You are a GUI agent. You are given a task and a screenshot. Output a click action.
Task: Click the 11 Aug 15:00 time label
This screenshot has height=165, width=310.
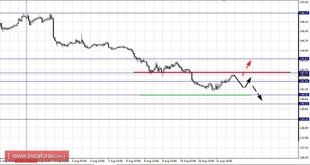pyautogui.click(x=224, y=161)
